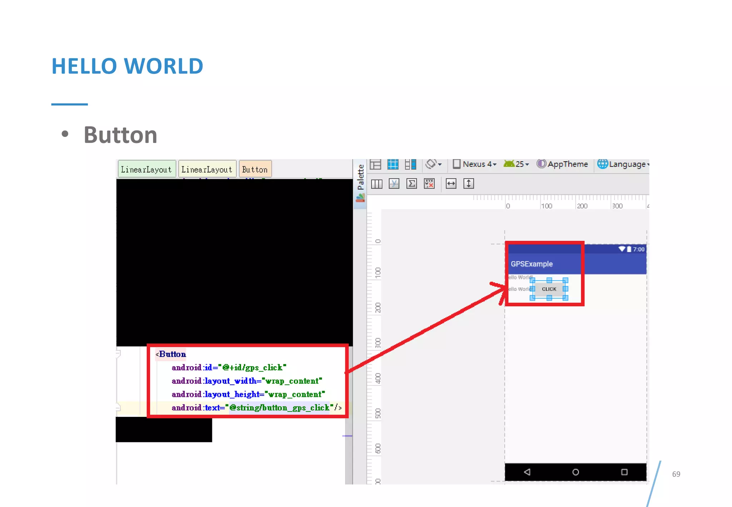The image size is (732, 507).
Task: Click the android:layout_width line
Action: point(247,381)
